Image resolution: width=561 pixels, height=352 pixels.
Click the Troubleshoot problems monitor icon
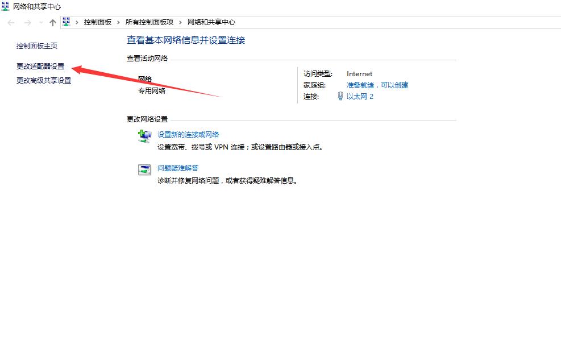(144, 169)
